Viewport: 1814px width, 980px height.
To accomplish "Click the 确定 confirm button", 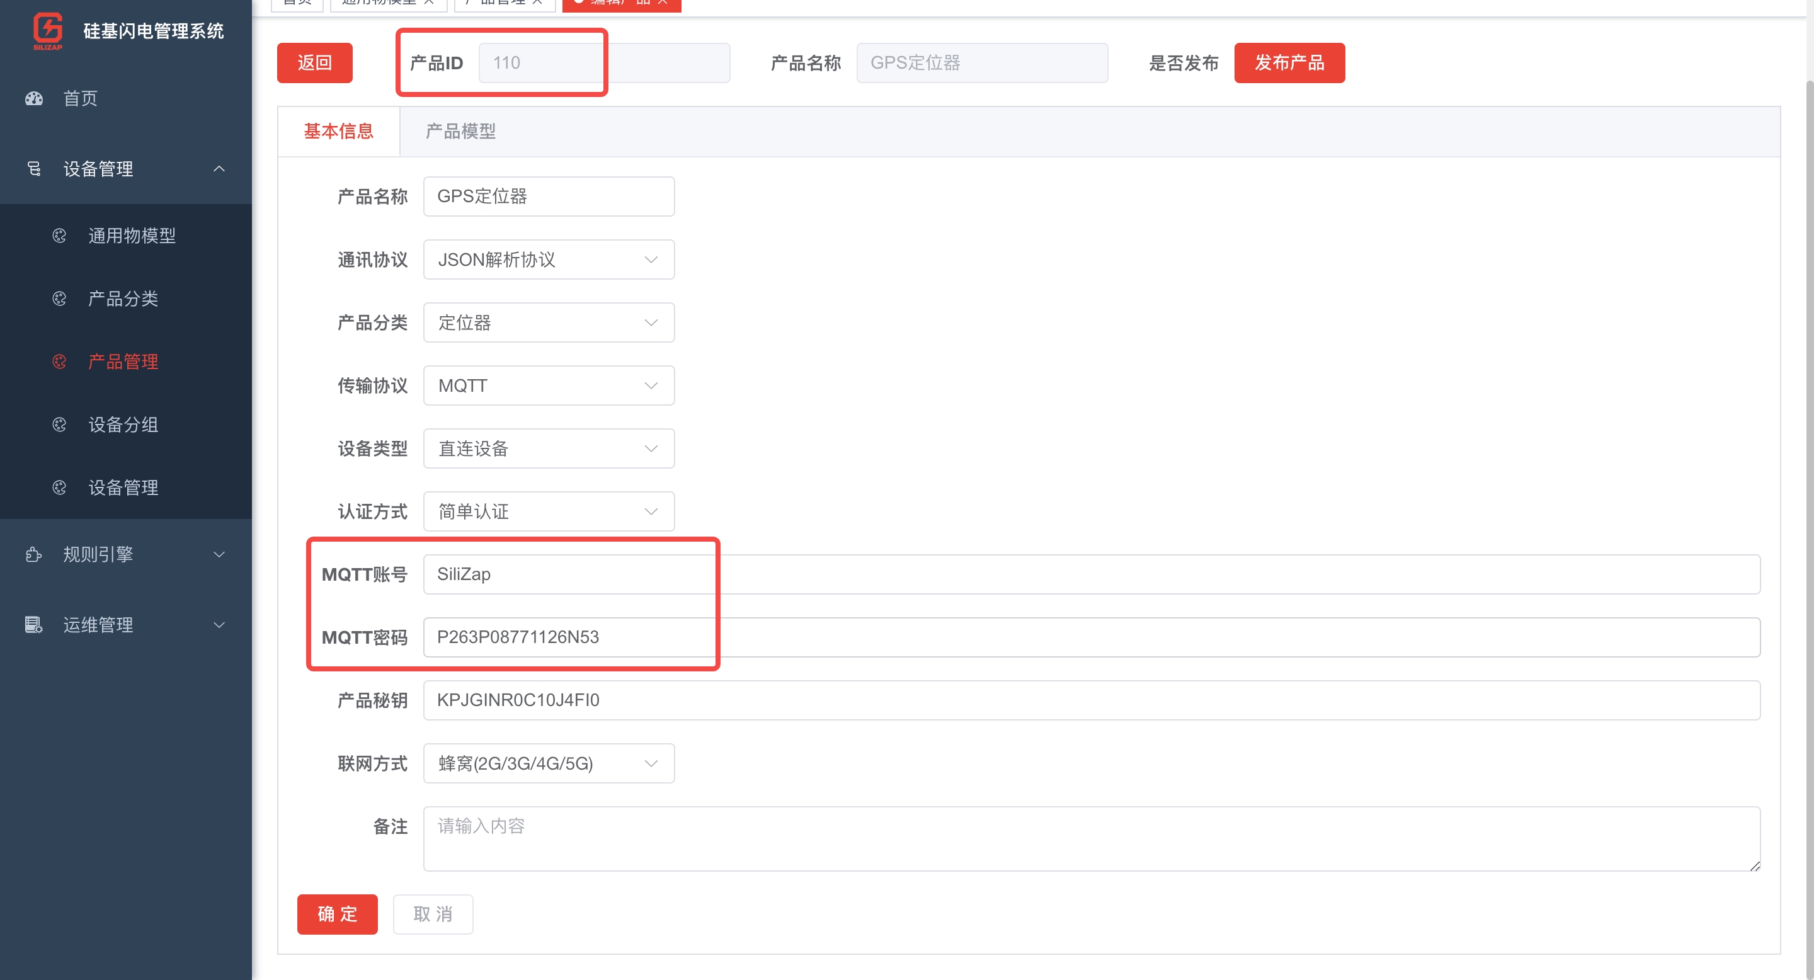I will tap(338, 914).
